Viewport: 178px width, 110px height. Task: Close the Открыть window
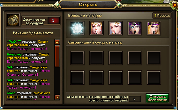[x=175, y=5]
